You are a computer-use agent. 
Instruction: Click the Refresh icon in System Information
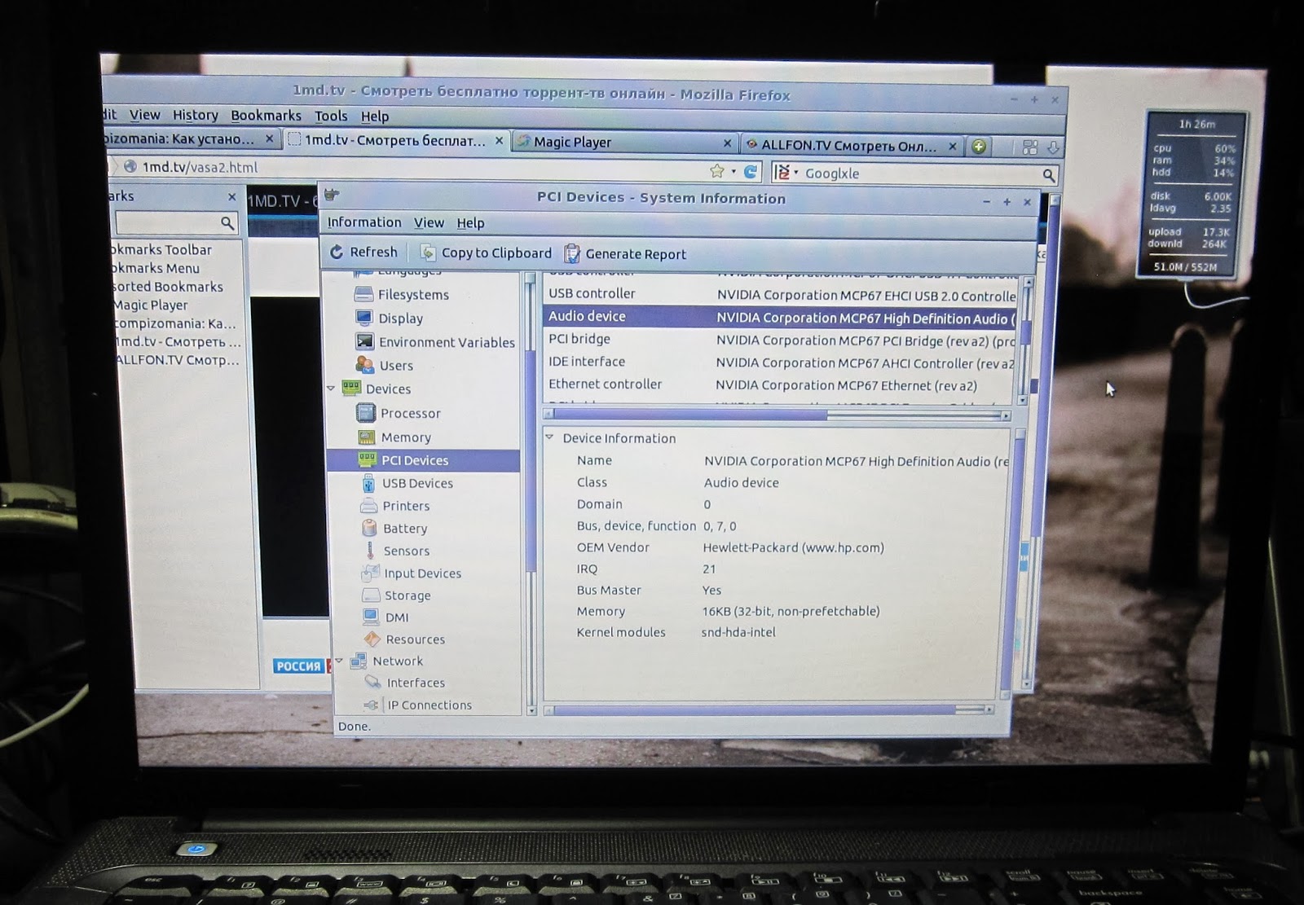337,253
